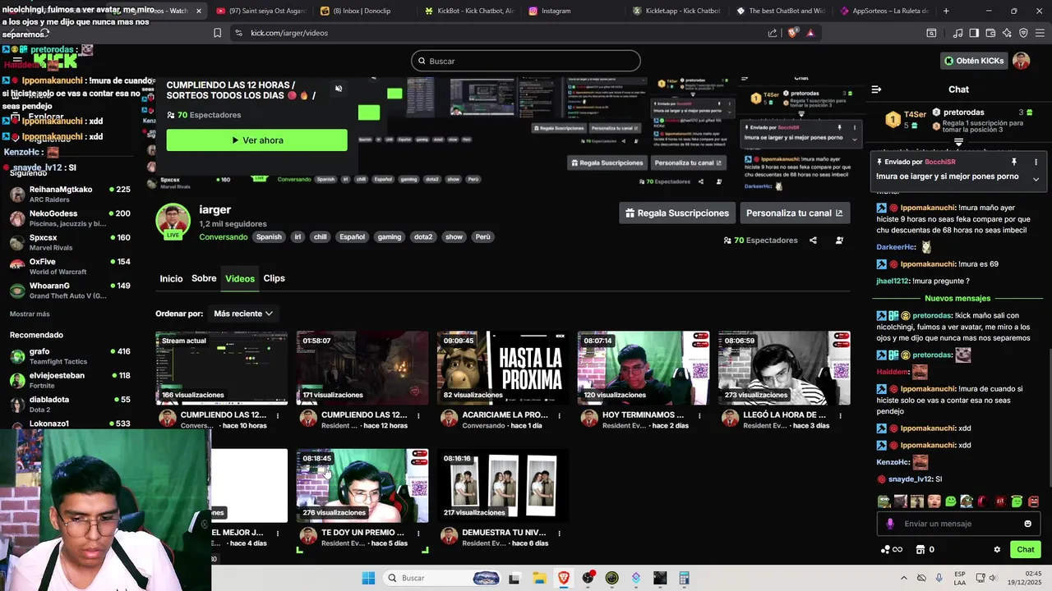The image size is (1052, 591).
Task: Open the chat settings gear icon
Action: (997, 550)
